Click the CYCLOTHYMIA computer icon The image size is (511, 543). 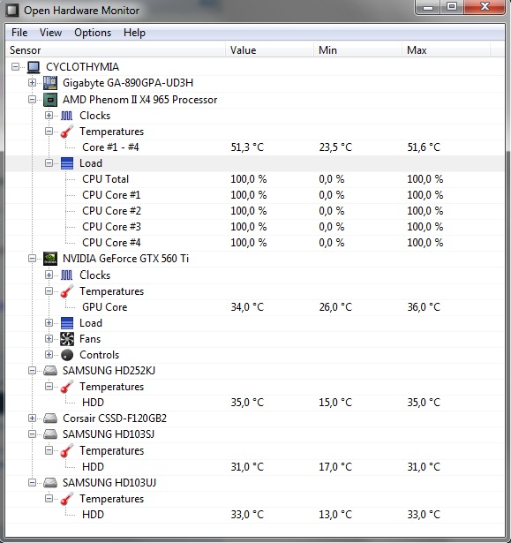(x=34, y=67)
